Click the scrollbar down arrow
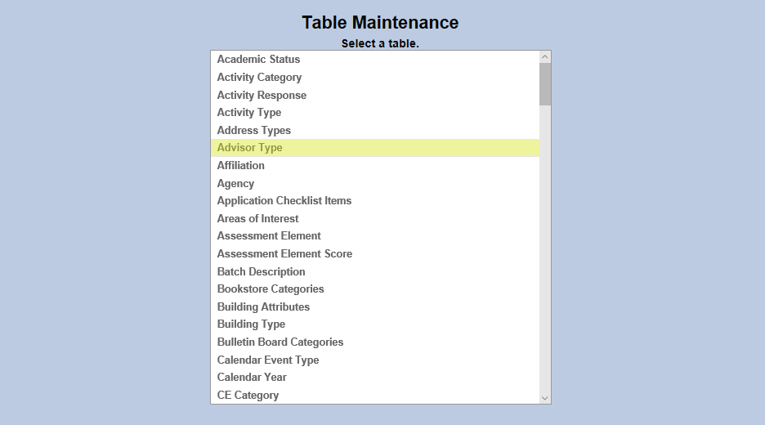This screenshot has height=425, width=765. [x=545, y=398]
